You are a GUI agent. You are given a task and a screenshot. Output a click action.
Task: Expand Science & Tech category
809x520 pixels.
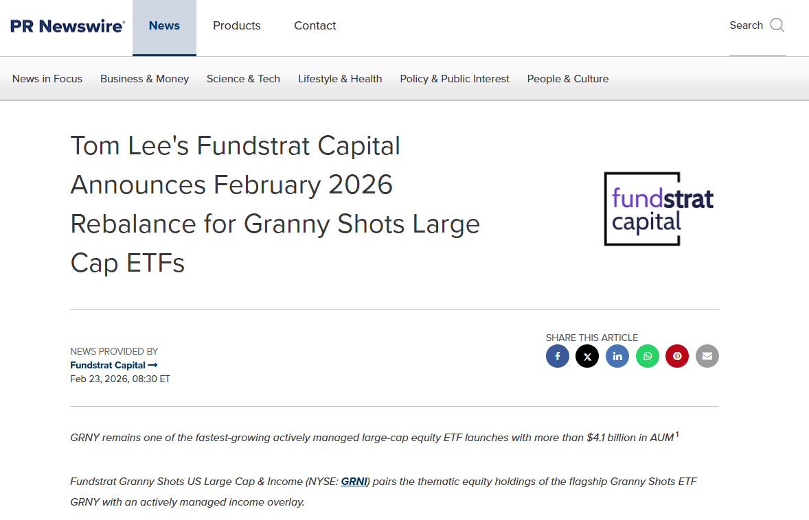(x=243, y=79)
